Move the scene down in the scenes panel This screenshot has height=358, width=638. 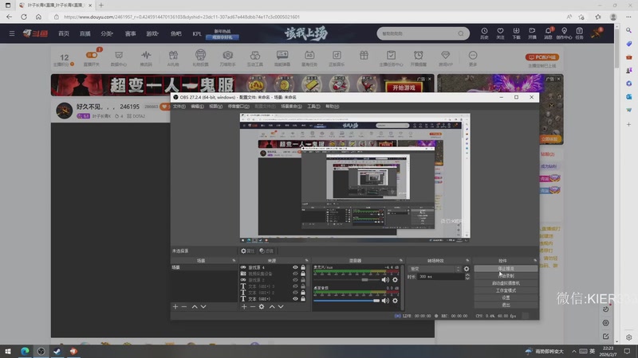tap(203, 306)
